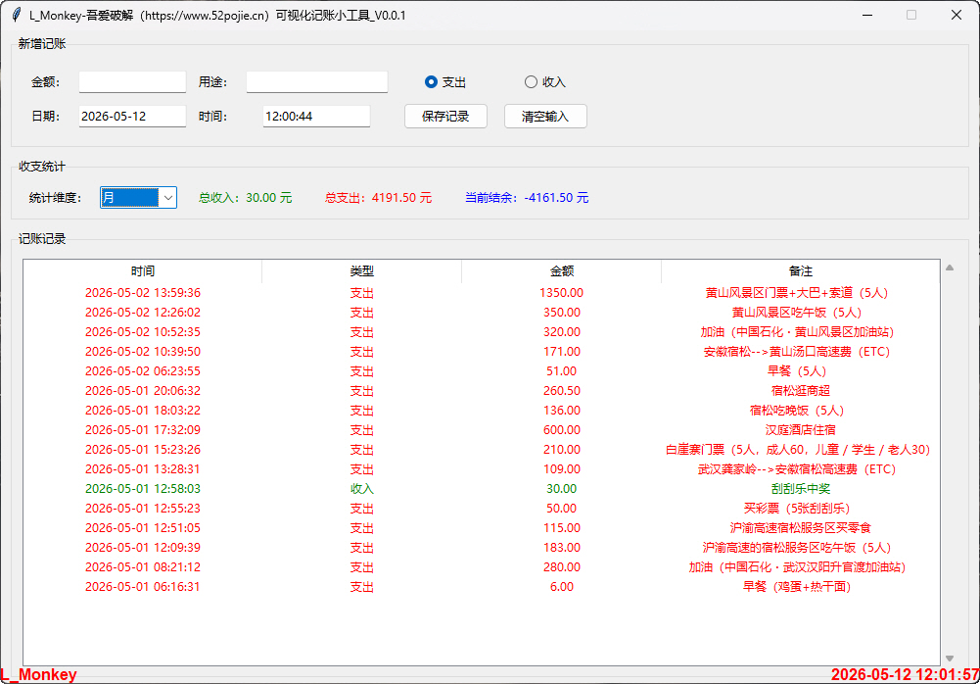Click the L_Monkey status bar label
Viewport: 980px width, 684px height.
(x=39, y=674)
